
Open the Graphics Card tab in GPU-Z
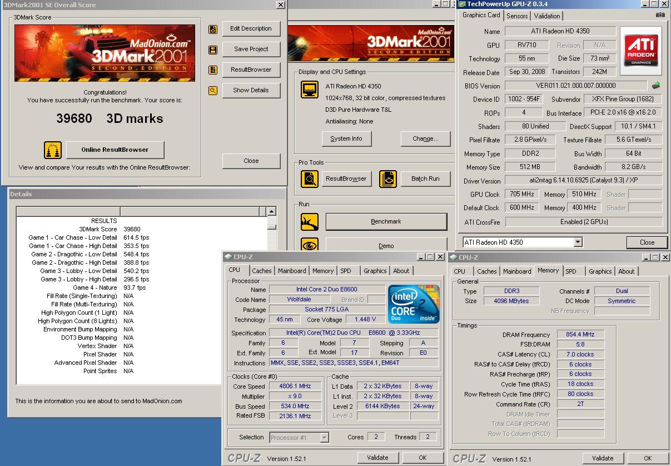(x=481, y=15)
